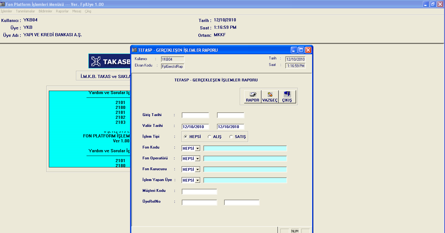Click the dialog Saat 1:16:59 PM field
The image size is (445, 233).
pyautogui.click(x=295, y=66)
